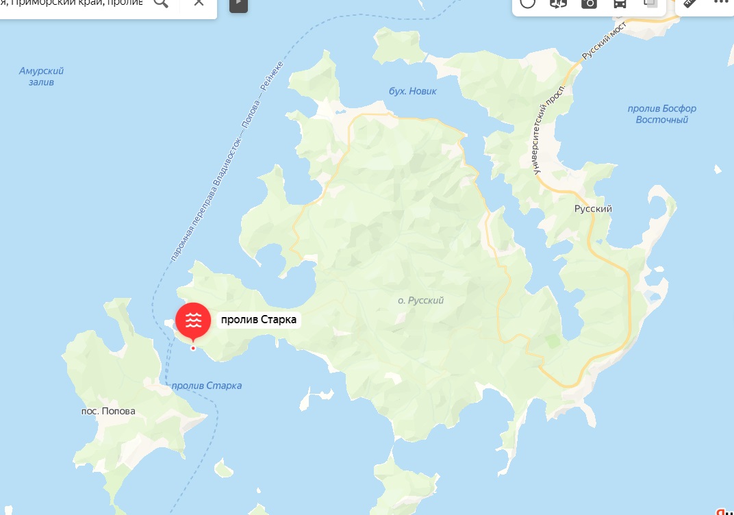
Task: Click the Русский settlement label
Action: pos(593,209)
